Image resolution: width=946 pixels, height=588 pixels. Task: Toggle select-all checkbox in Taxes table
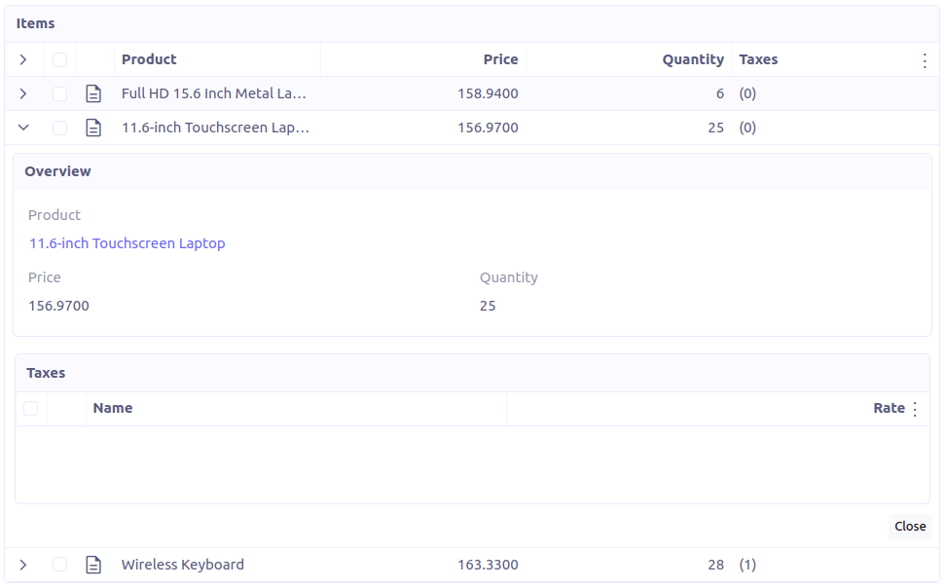[31, 408]
